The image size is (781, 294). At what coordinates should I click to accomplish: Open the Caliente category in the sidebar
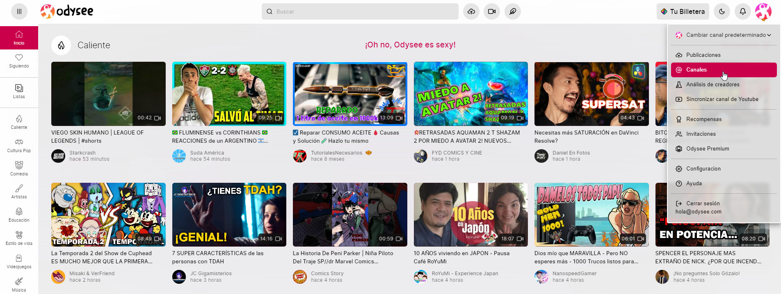(x=19, y=123)
